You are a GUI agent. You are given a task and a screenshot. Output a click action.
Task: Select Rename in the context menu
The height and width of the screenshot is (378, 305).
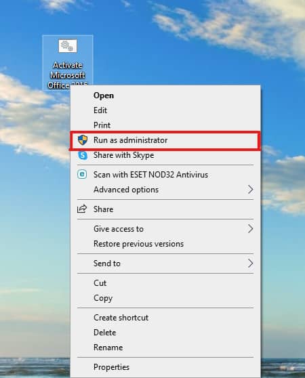165,348
